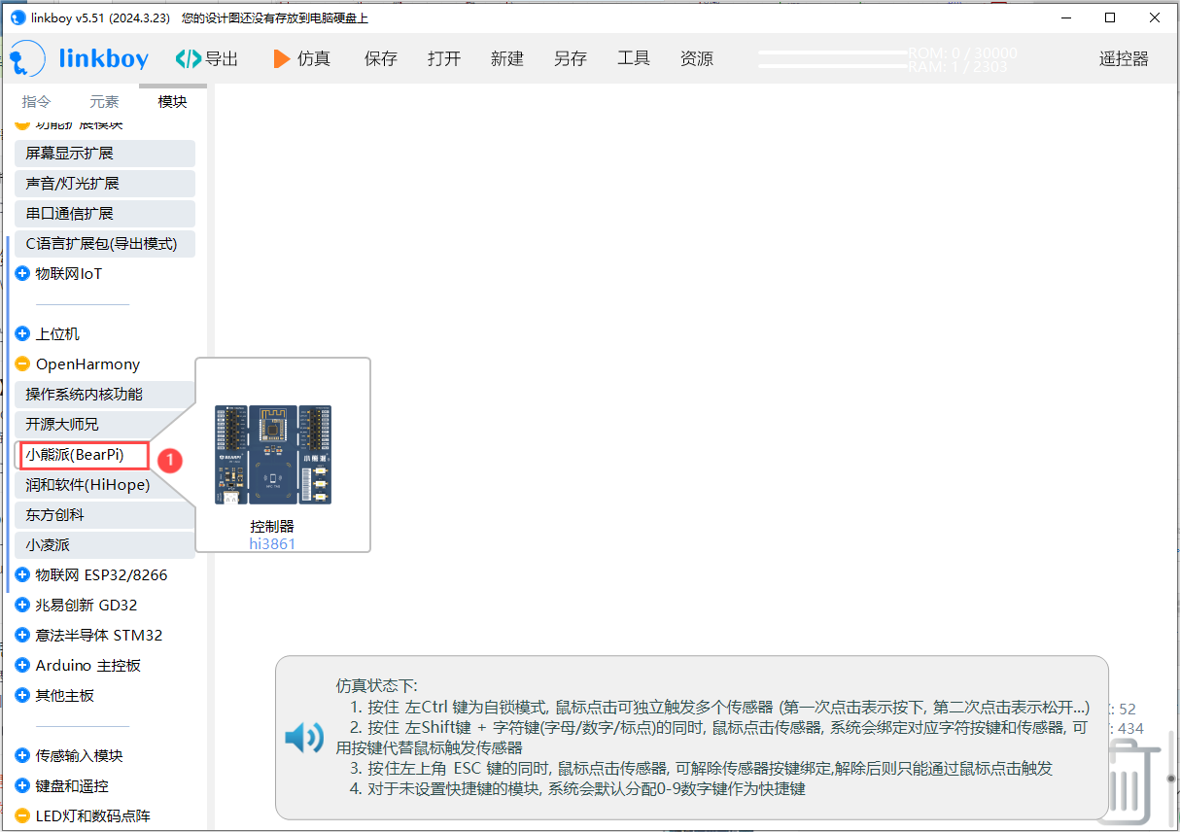1180x832 pixels.
Task: Select C语言扩展包(导出模式) category
Action: pos(105,244)
